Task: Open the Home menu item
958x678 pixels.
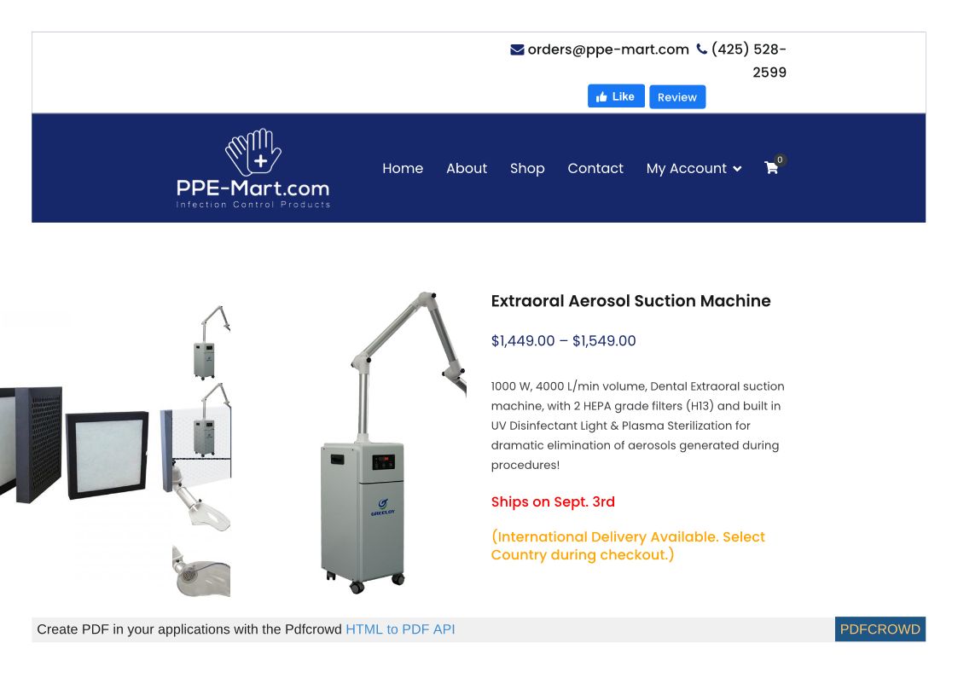Action: [x=403, y=169]
